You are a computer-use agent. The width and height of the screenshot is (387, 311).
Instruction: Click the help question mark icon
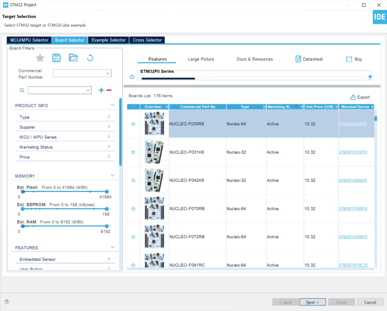coord(7,302)
